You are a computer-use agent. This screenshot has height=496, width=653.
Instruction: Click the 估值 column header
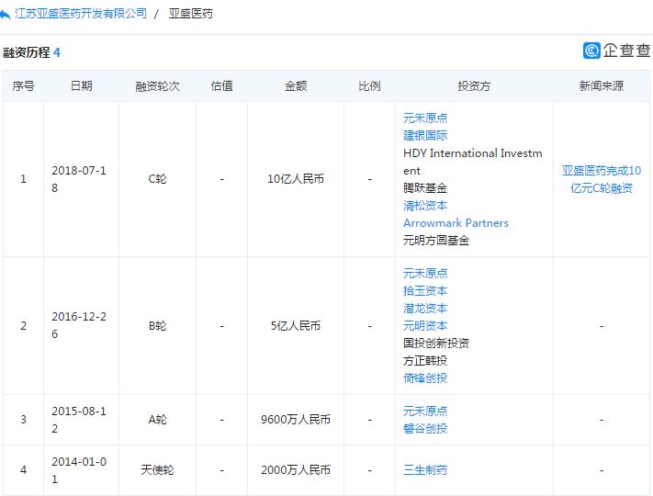tap(221, 86)
